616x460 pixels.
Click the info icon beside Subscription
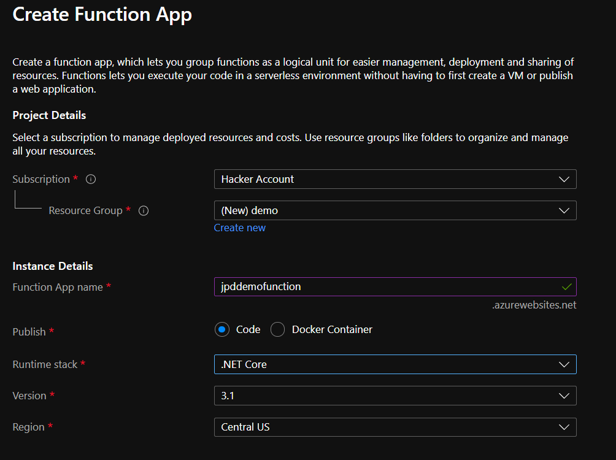[x=91, y=180]
